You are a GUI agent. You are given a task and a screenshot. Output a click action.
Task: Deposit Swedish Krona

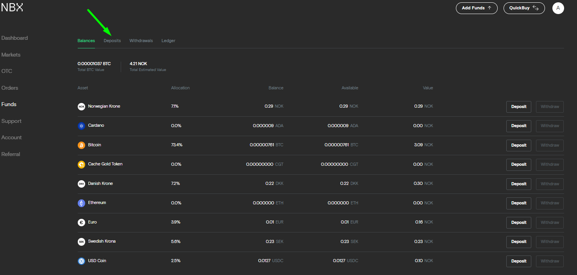(519, 242)
